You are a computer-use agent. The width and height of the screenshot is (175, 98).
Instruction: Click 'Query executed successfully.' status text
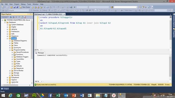[x=46, y=85]
